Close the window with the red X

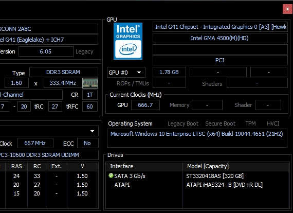[287, 9]
